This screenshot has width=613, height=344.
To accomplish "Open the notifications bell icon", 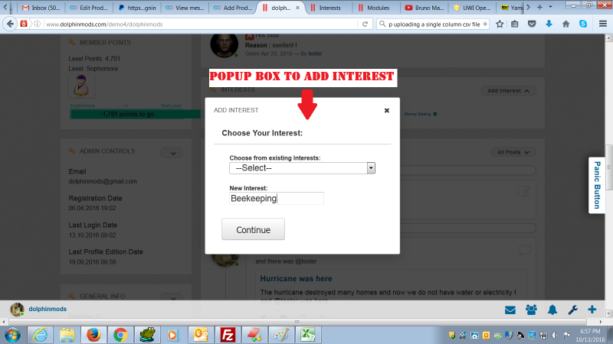I will tap(552, 310).
